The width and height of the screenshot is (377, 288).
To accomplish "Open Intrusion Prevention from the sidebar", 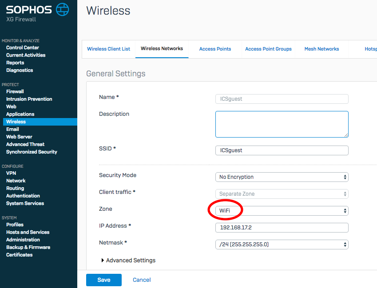I will [29, 99].
